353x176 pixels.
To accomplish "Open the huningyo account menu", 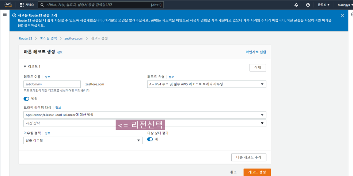I will (x=345, y=5).
